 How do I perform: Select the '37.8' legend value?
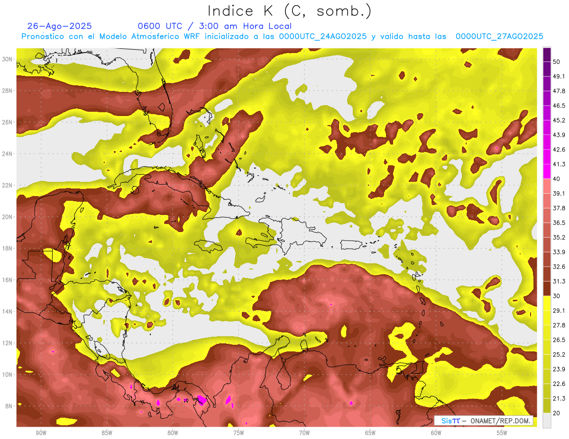coord(559,208)
